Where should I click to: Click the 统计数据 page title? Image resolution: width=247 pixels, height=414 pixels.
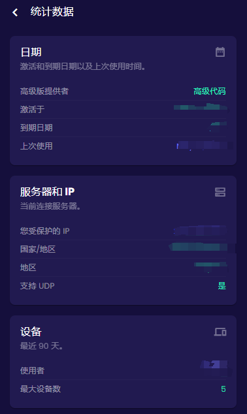pos(52,12)
